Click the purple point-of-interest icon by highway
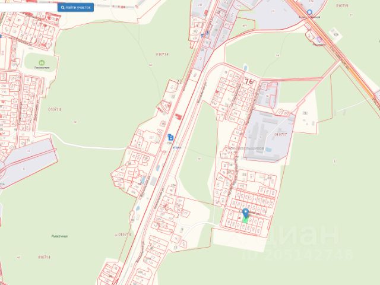Viewport: 380px width, 285px height. [x=319, y=41]
